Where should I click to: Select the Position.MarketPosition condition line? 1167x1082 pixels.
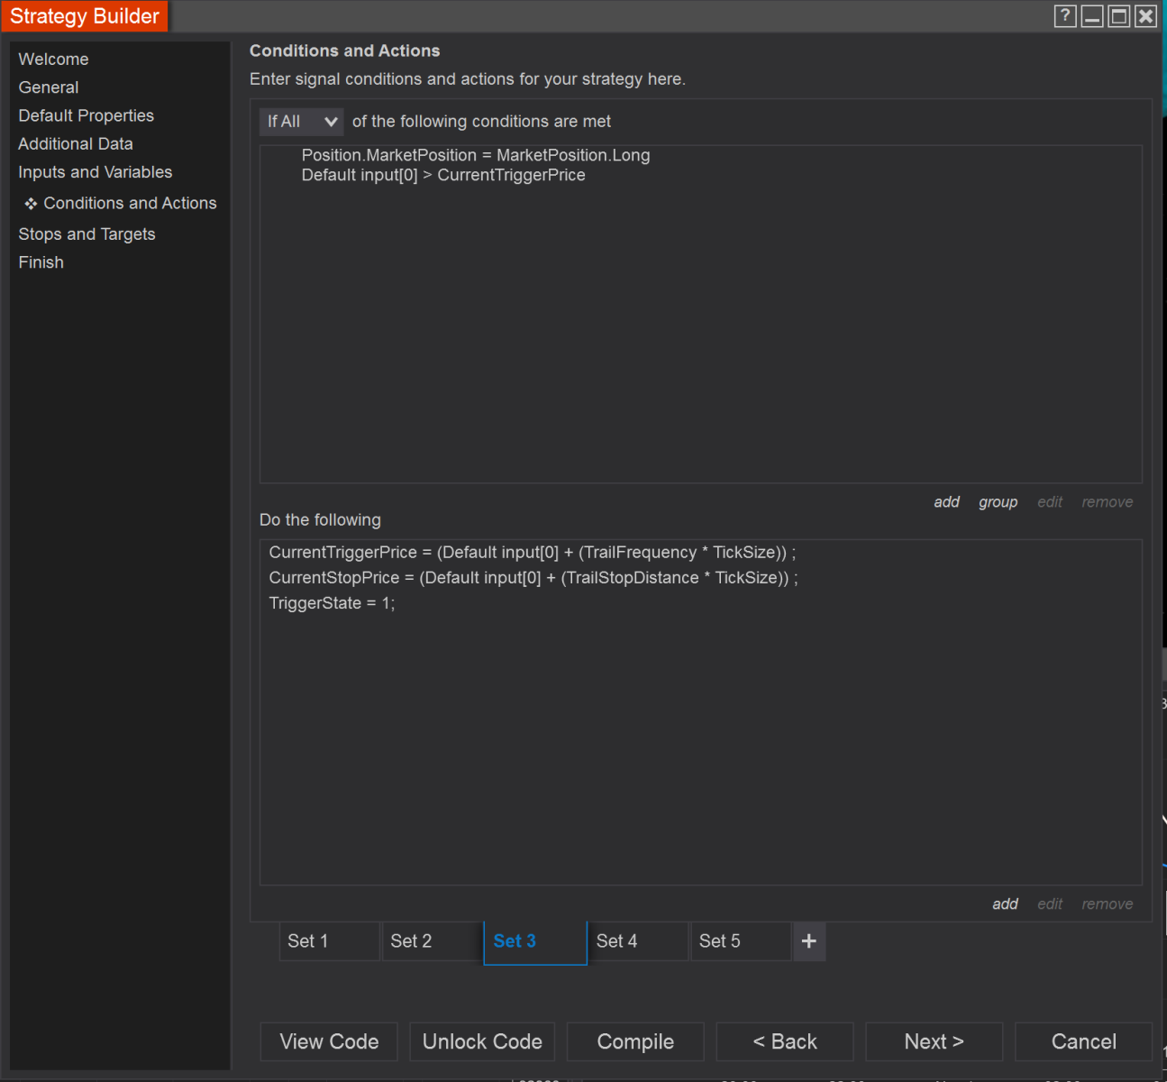coord(475,155)
